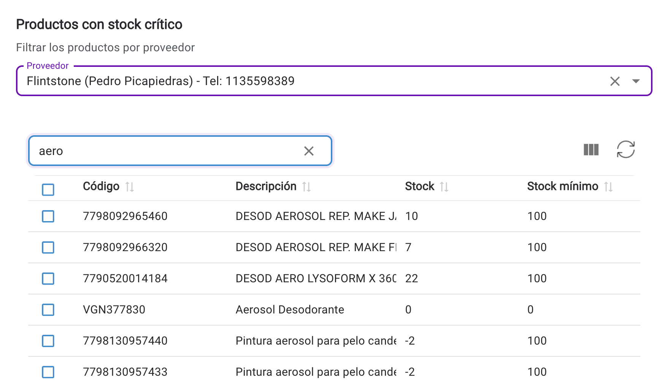Clear the selected Proveedor value
This screenshot has width=670, height=386.
coord(615,81)
